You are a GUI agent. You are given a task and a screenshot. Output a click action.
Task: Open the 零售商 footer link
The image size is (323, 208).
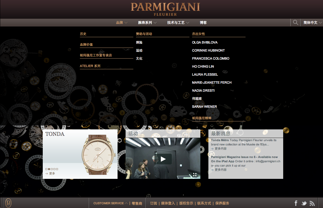click(x=137, y=203)
